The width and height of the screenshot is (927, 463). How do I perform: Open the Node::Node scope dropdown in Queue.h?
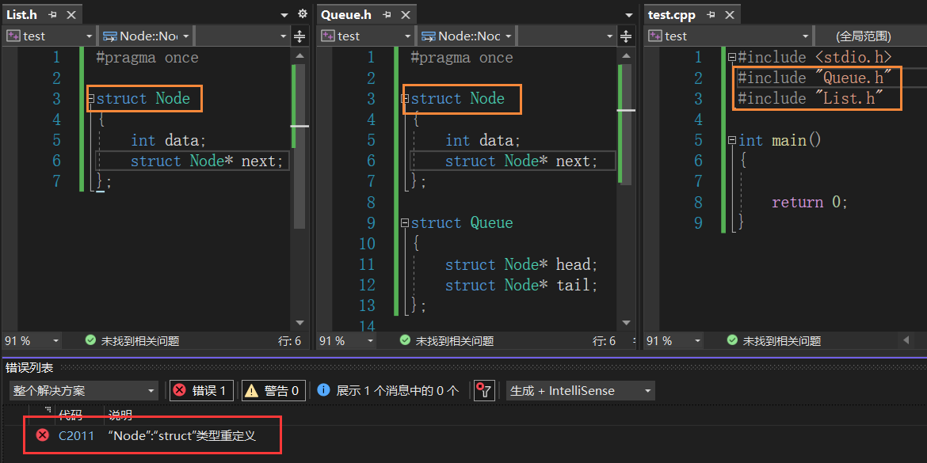point(467,36)
